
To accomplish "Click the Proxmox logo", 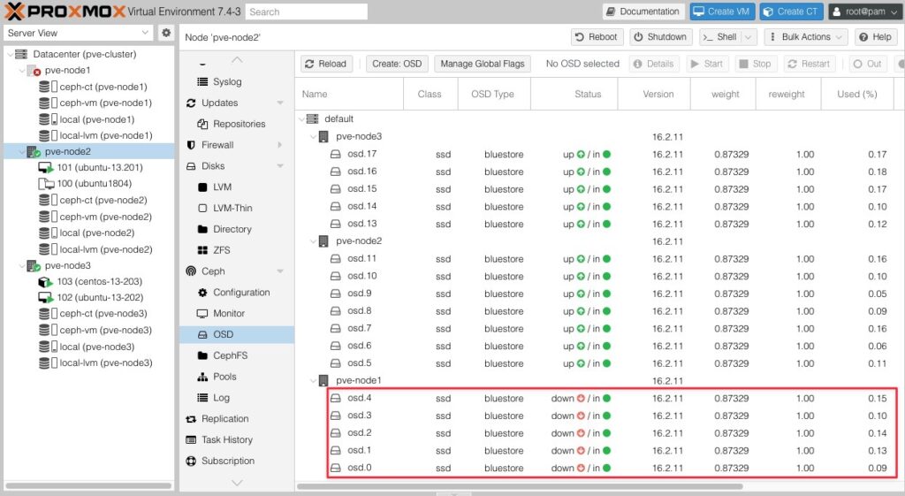I will tap(65, 11).
